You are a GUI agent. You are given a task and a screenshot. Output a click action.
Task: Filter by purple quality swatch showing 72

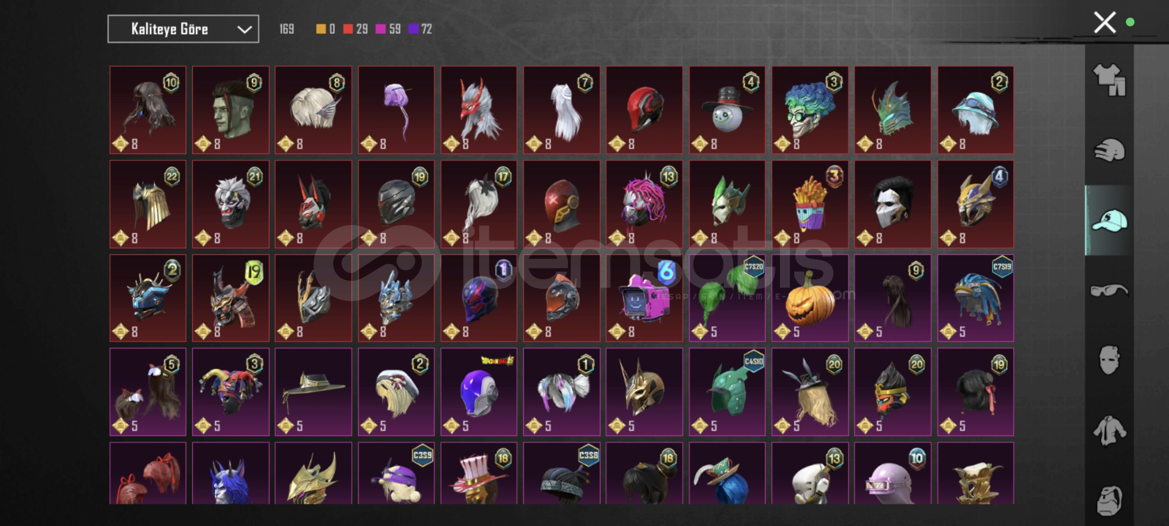420,29
